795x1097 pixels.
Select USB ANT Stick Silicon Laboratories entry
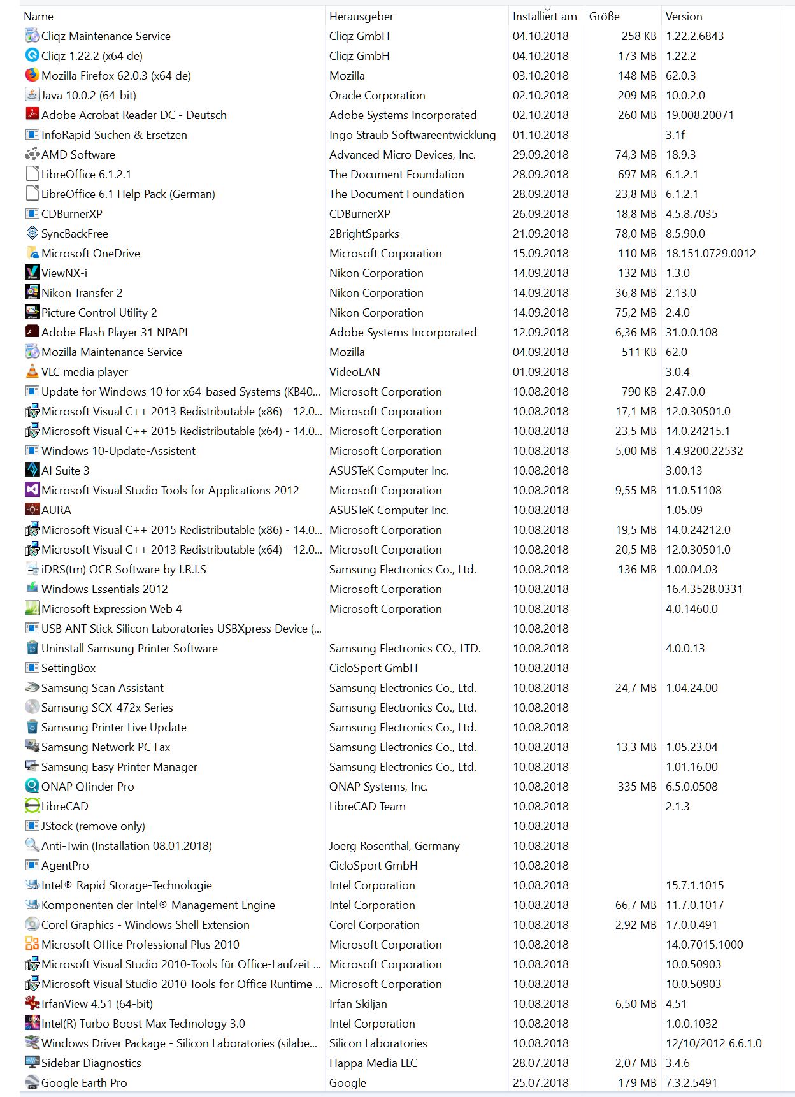tap(182, 628)
